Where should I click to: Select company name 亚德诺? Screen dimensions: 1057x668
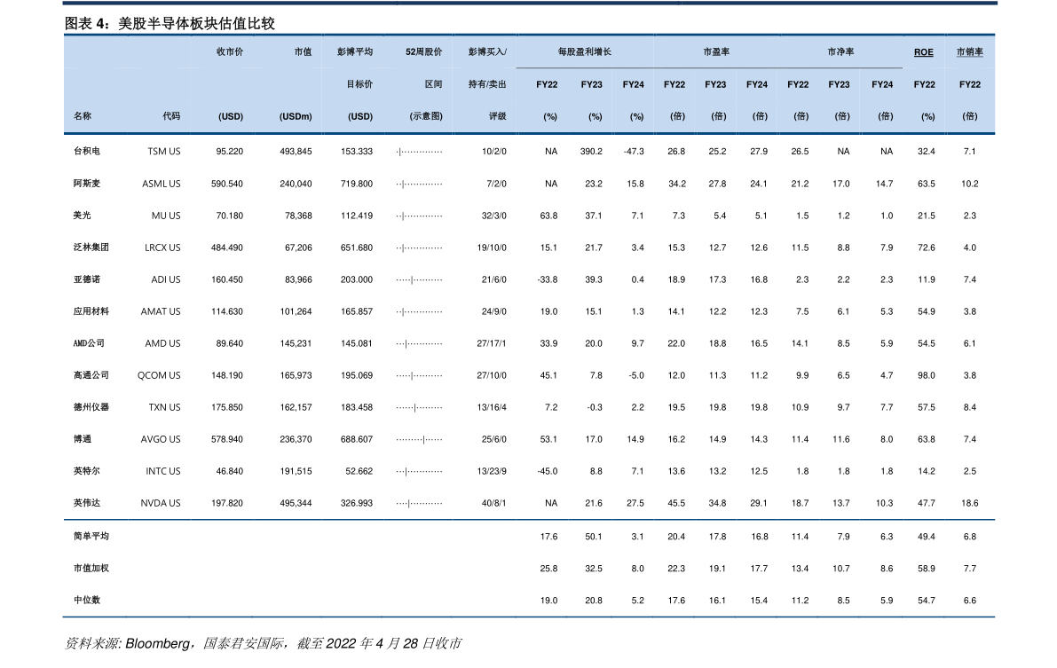tap(86, 279)
